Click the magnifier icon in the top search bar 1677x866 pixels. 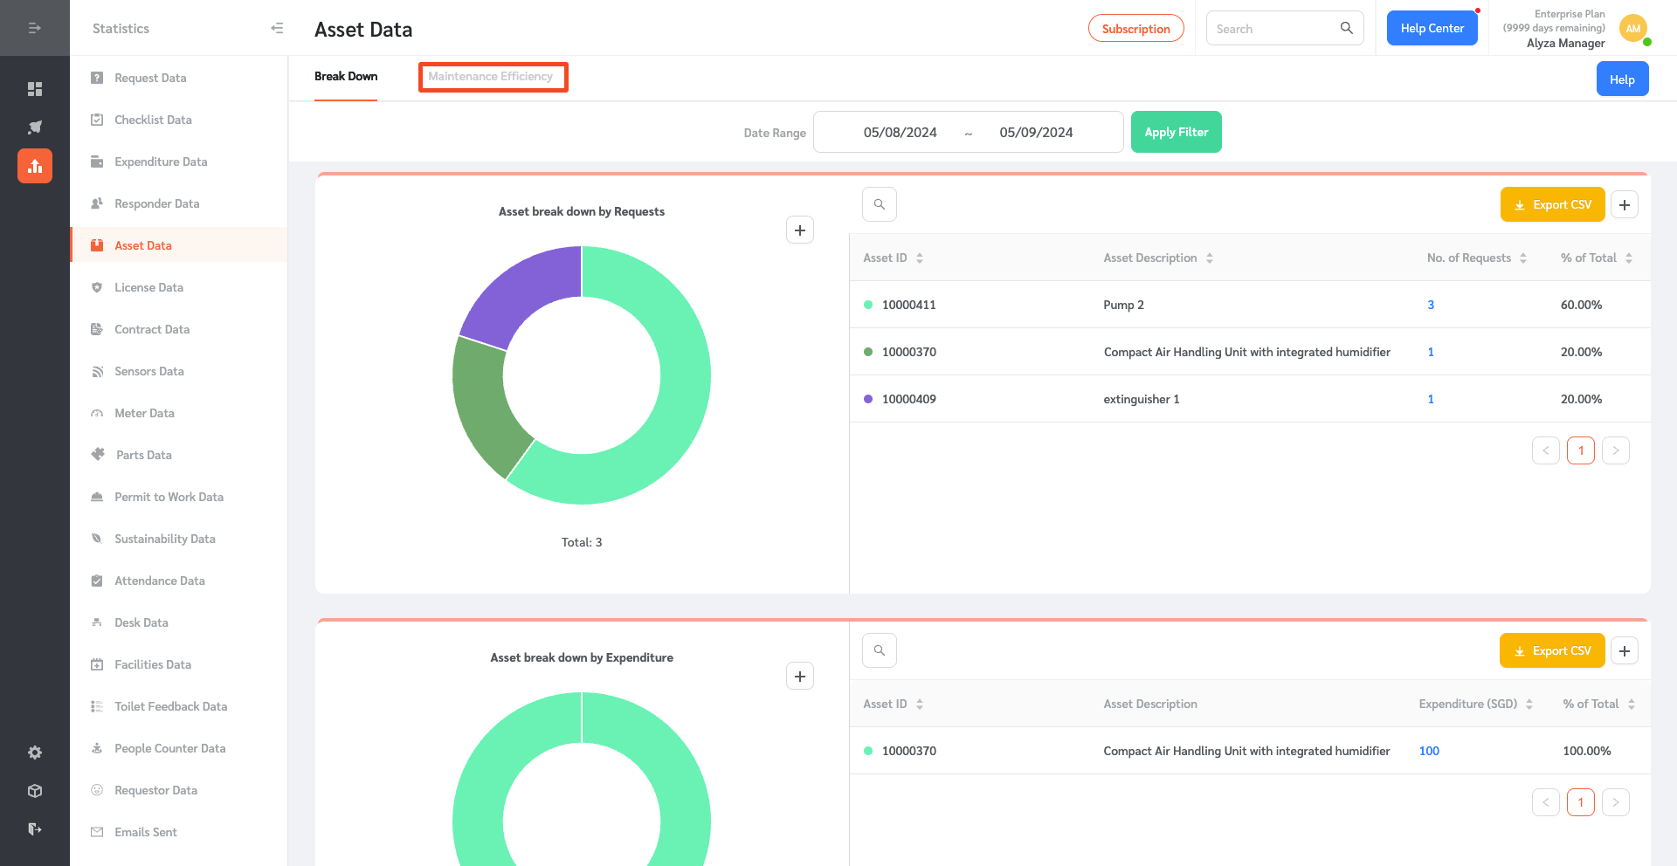pyautogui.click(x=1344, y=28)
